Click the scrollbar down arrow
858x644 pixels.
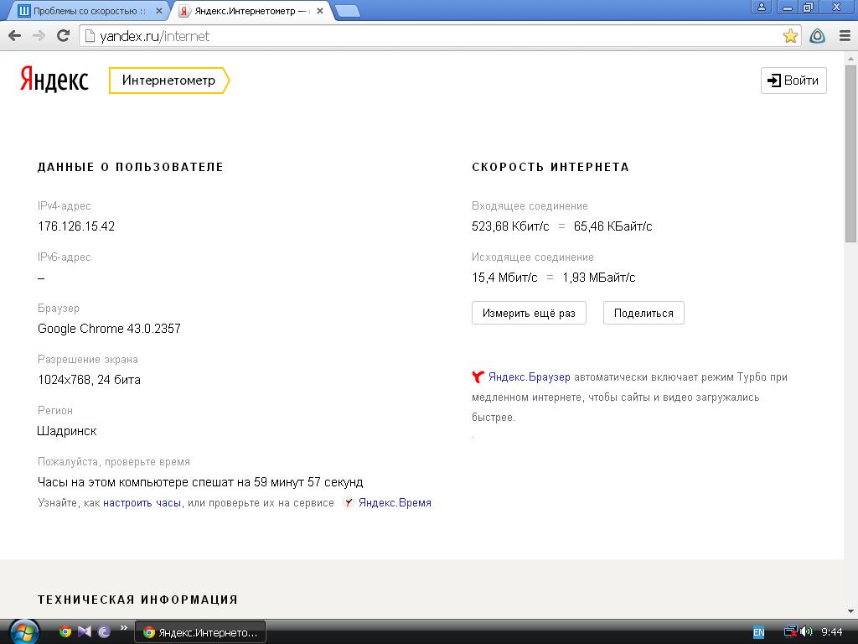(x=850, y=611)
